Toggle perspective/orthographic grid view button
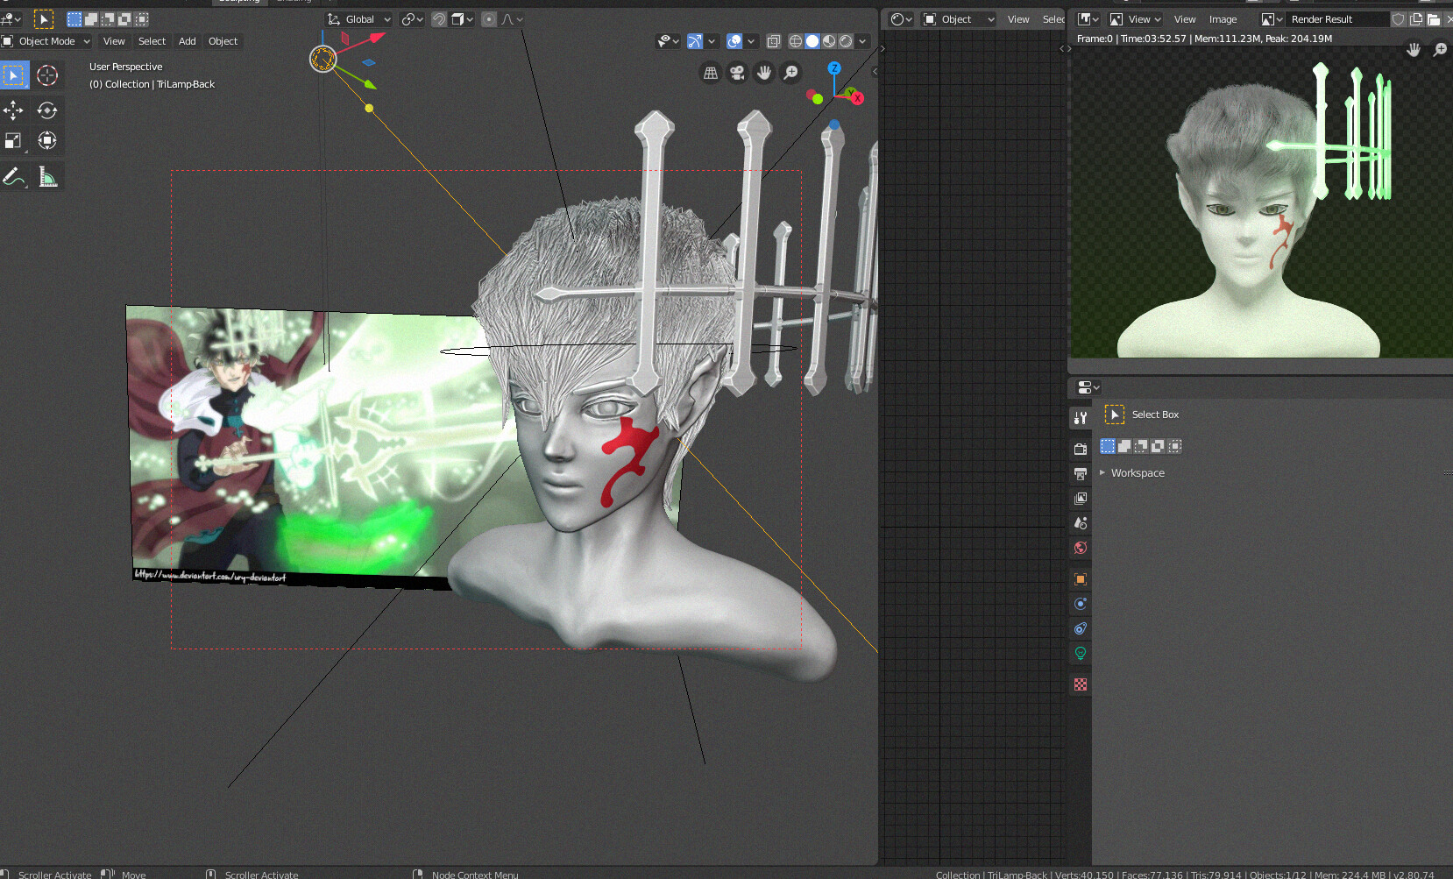This screenshot has width=1453, height=879. click(711, 73)
